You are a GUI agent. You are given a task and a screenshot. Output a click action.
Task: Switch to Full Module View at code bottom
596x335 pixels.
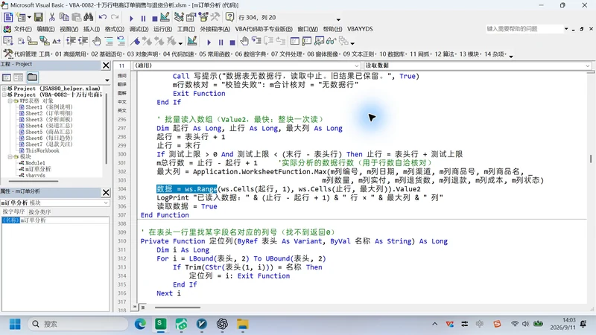143,307
